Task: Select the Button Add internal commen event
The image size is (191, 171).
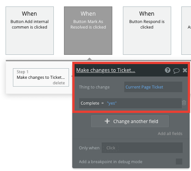Action: click(x=29, y=30)
